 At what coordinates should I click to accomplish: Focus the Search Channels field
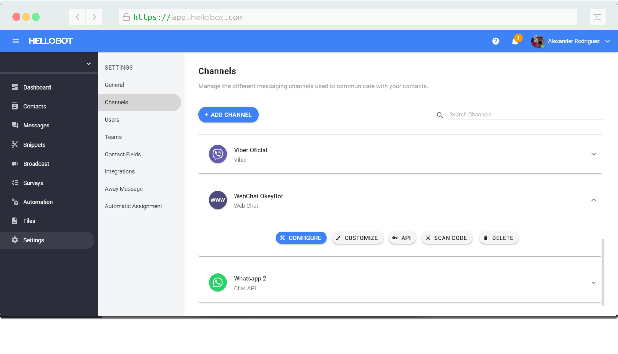pos(526,115)
